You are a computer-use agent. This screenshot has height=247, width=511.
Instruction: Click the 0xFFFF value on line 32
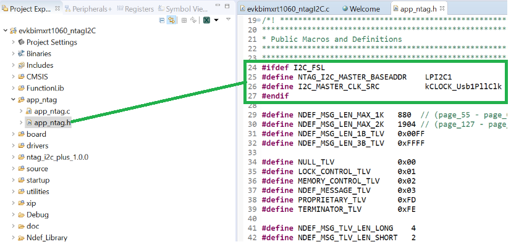[x=411, y=144]
